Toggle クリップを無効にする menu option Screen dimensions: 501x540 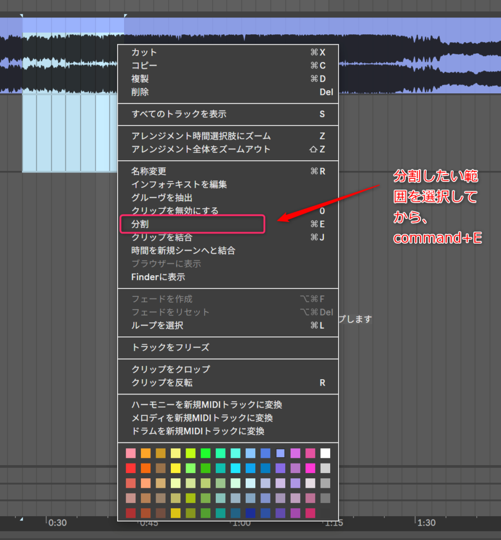175,211
